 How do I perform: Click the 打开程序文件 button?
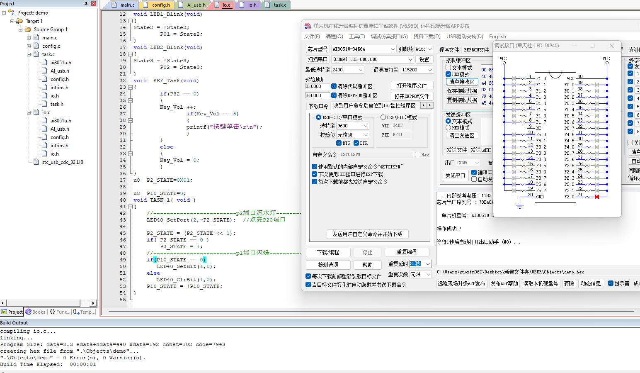[x=412, y=85]
